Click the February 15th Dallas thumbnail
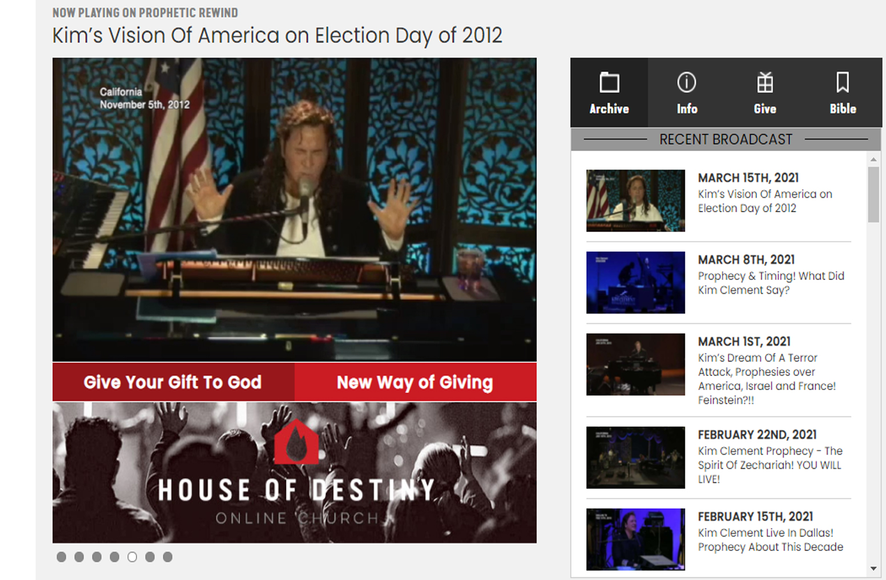886x580 pixels. pos(635,539)
